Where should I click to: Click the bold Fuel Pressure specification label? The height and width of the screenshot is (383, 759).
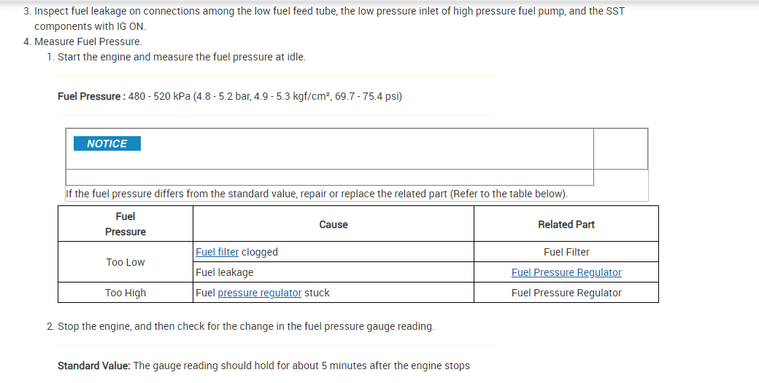click(90, 96)
